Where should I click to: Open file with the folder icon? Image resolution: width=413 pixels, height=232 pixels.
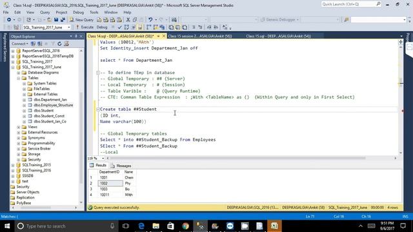point(49,20)
